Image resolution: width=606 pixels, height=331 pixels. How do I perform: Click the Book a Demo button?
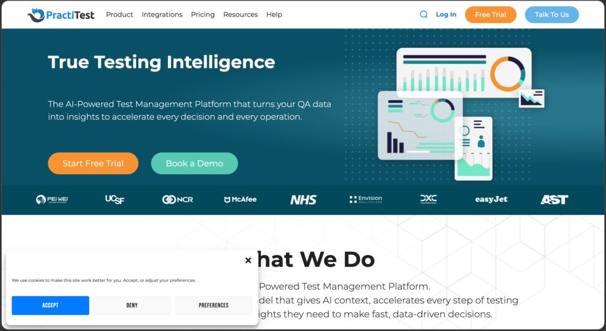tap(194, 163)
